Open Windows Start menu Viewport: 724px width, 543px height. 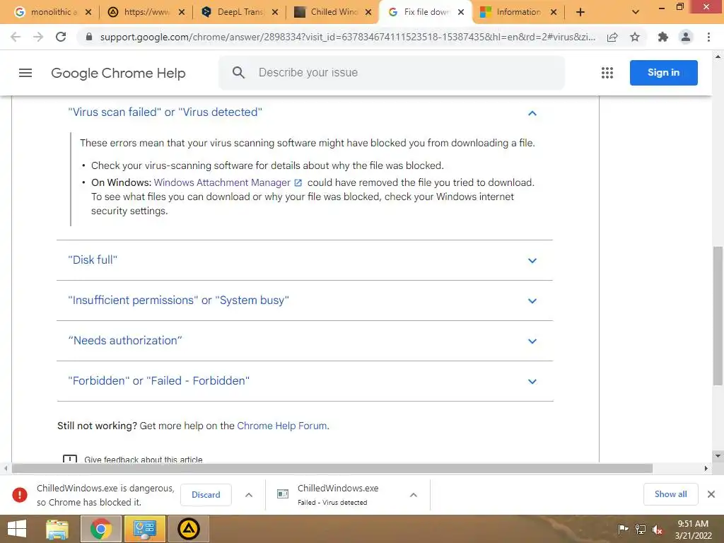tap(17, 529)
